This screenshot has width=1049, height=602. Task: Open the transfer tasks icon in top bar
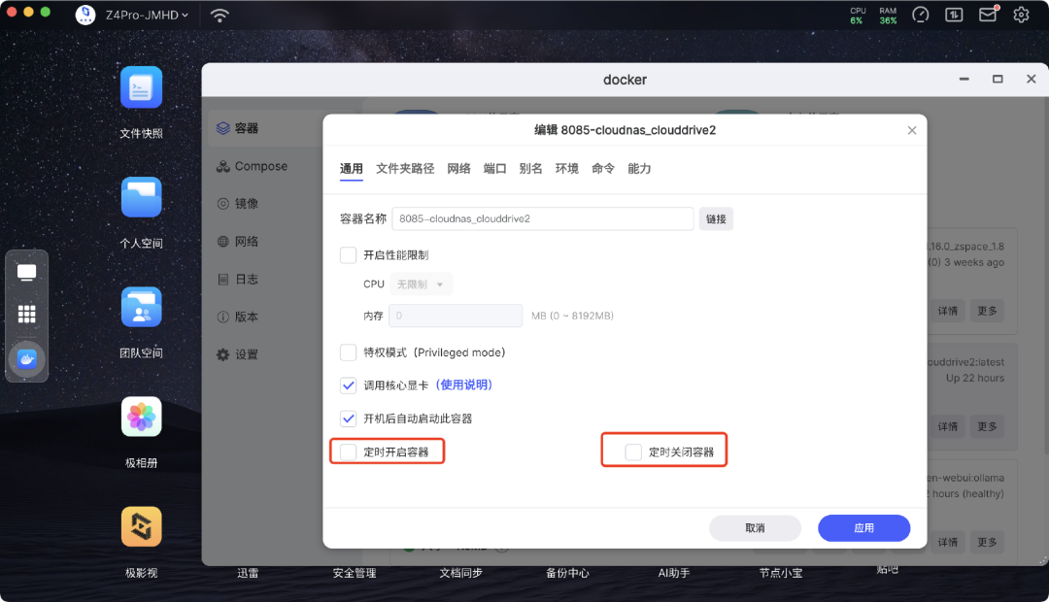coord(954,14)
